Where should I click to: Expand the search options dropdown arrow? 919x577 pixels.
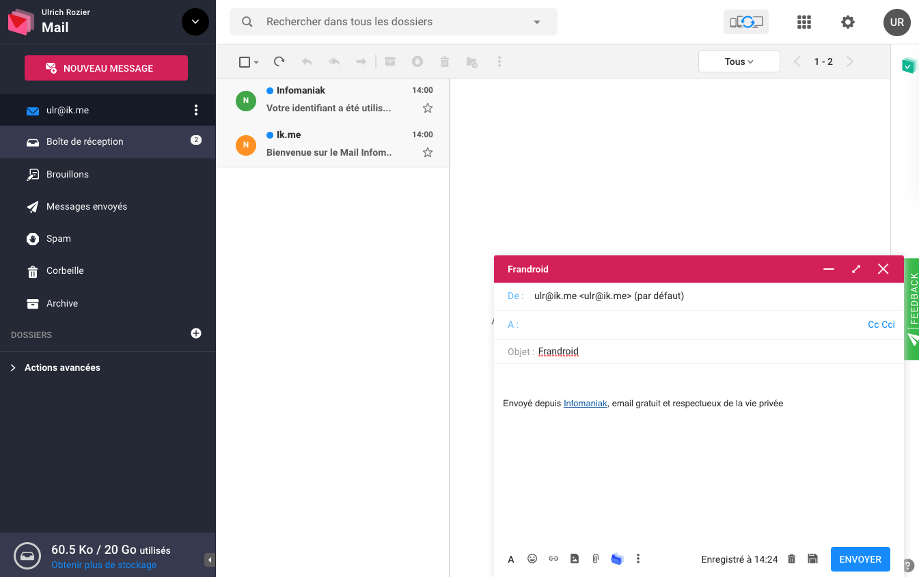[537, 22]
